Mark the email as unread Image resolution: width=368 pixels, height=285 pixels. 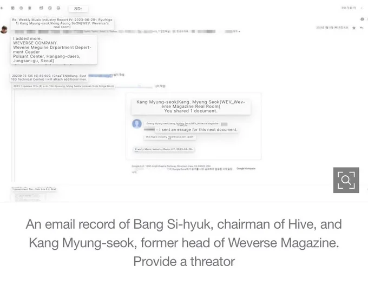41,8
